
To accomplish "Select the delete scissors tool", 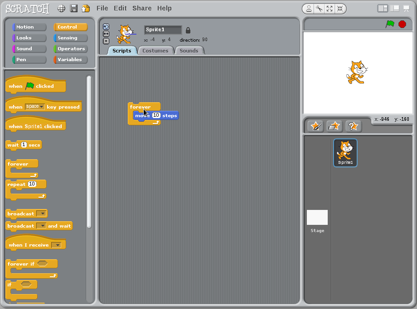I will pyautogui.click(x=319, y=9).
